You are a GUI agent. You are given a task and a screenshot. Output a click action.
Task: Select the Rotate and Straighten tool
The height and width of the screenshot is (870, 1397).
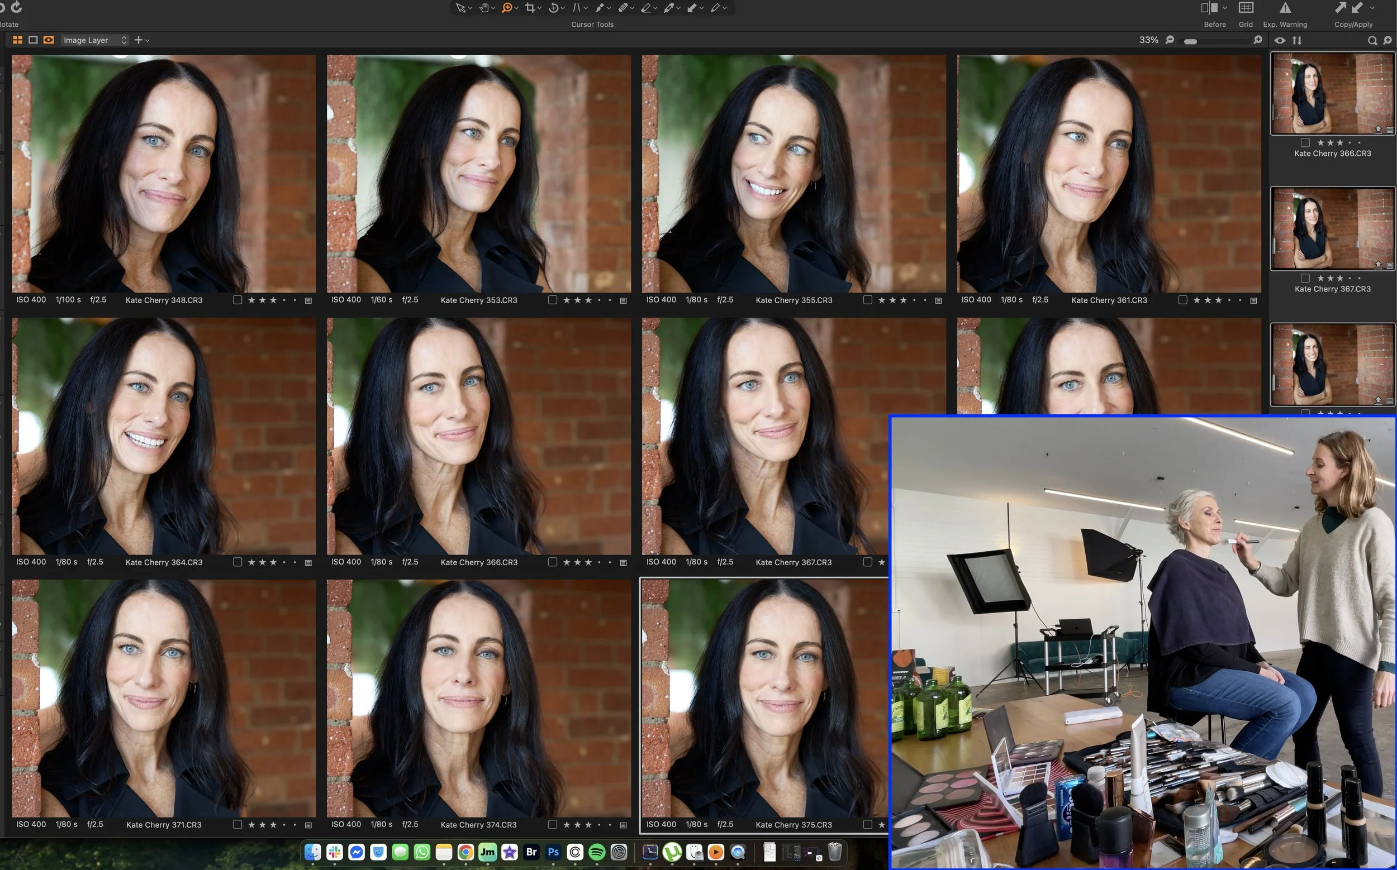[553, 7]
